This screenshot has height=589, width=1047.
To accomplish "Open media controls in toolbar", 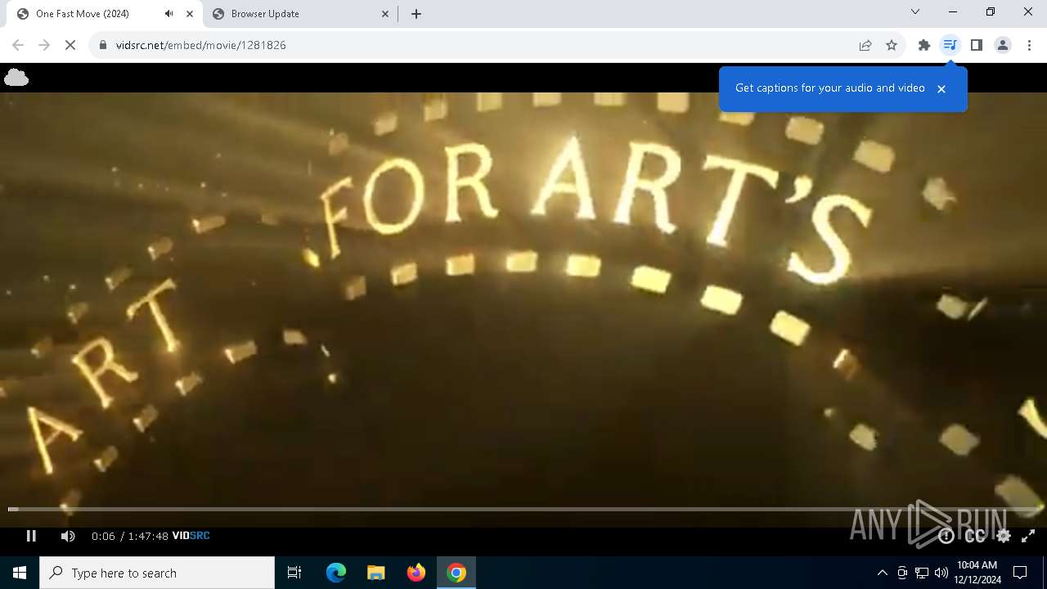I will pyautogui.click(x=950, y=45).
